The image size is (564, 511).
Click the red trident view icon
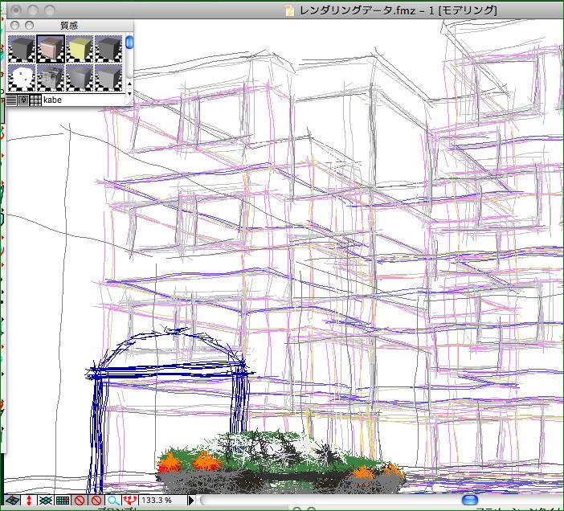point(130,501)
